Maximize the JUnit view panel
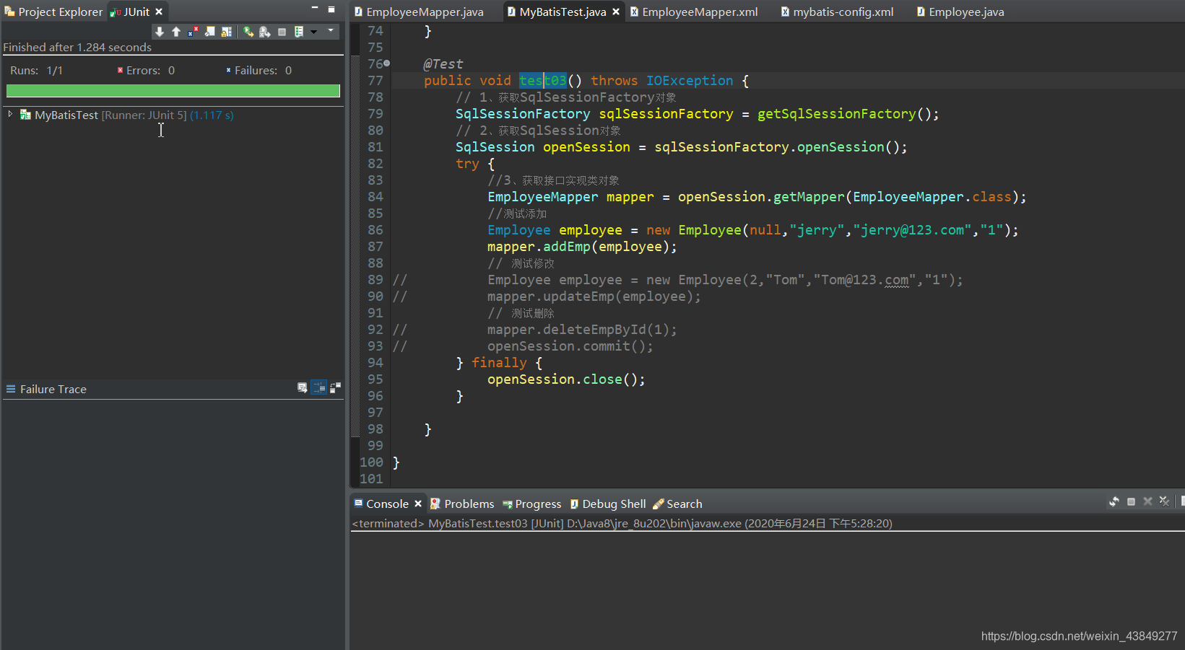Image resolution: width=1185 pixels, height=650 pixels. pos(331,9)
